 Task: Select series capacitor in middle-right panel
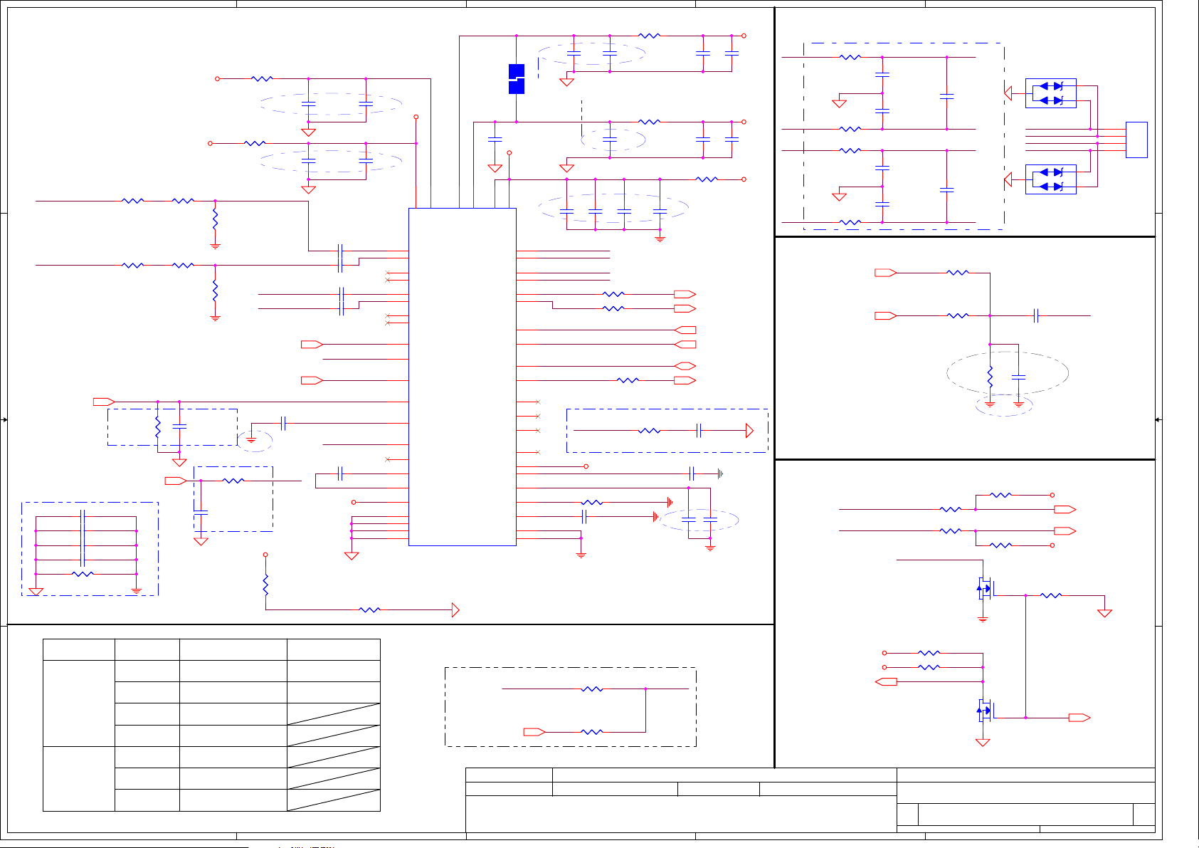[x=1036, y=315]
